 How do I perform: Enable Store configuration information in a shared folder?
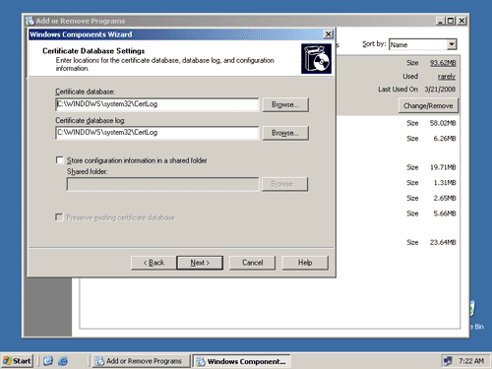pos(60,160)
